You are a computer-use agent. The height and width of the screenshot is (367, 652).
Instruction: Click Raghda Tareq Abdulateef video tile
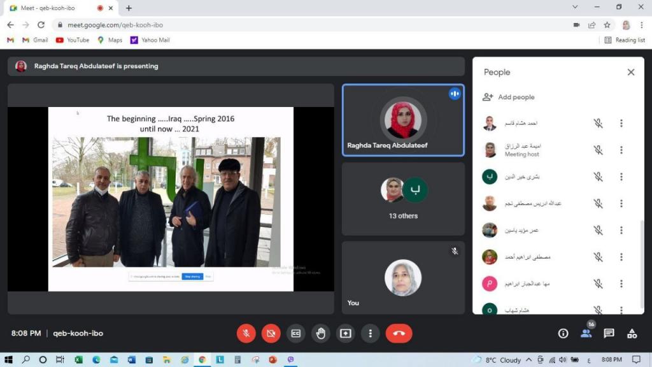403,120
